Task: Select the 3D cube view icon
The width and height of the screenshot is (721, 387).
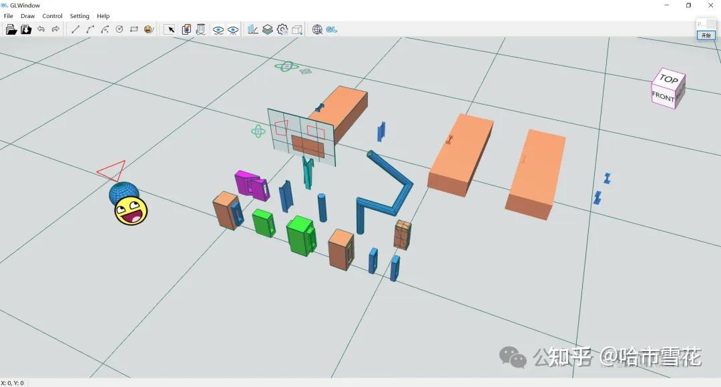Action: click(x=296, y=29)
